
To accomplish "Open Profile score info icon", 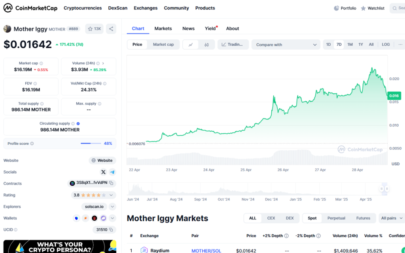I will point(32,143).
